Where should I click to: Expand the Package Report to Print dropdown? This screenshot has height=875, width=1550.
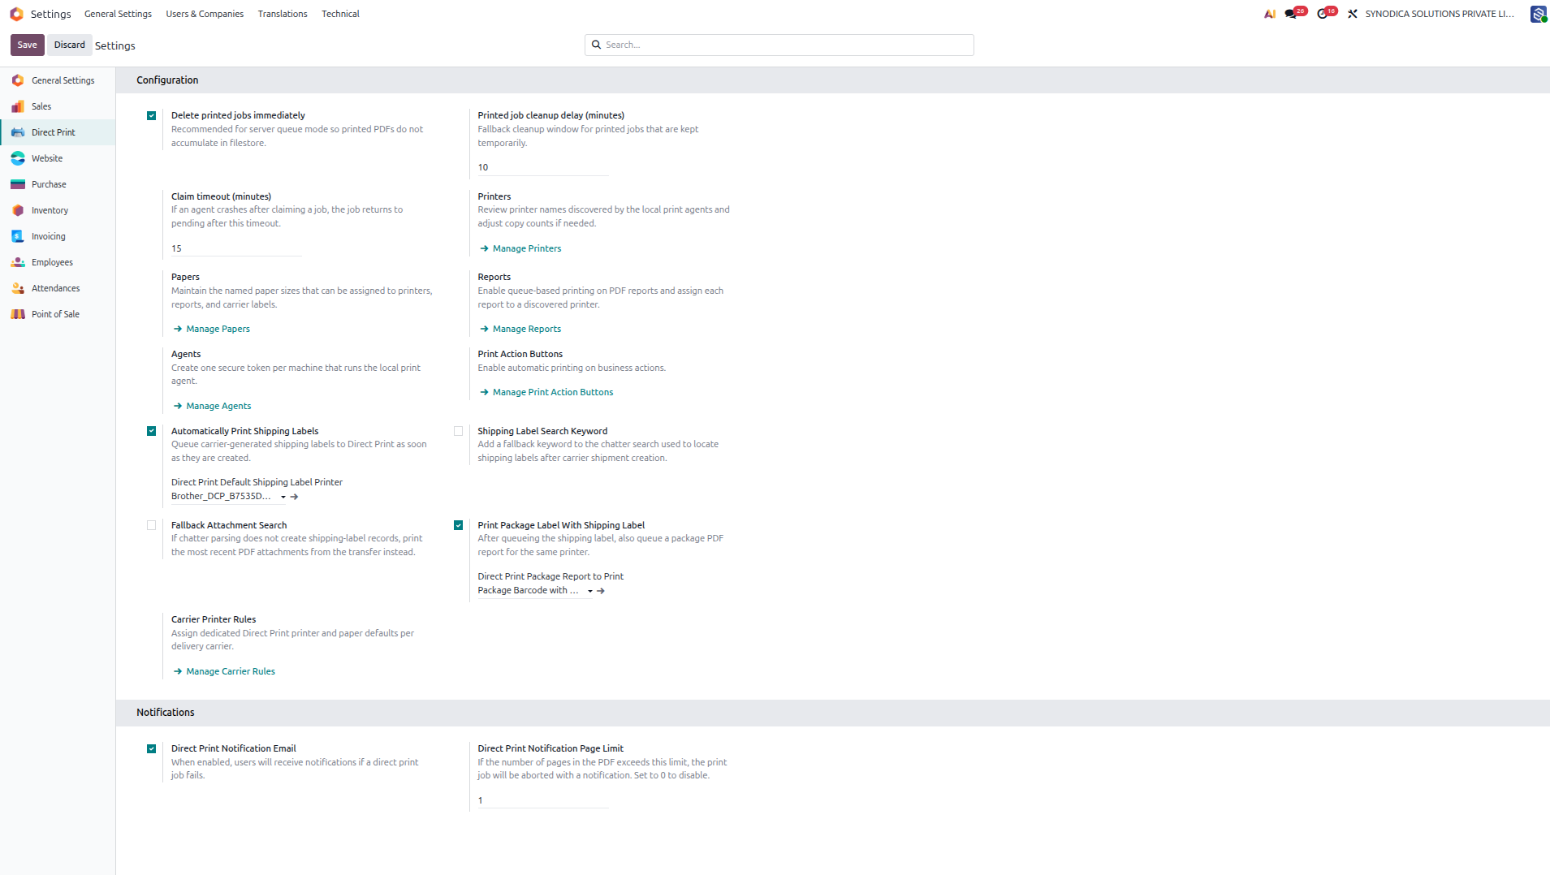[x=535, y=591]
